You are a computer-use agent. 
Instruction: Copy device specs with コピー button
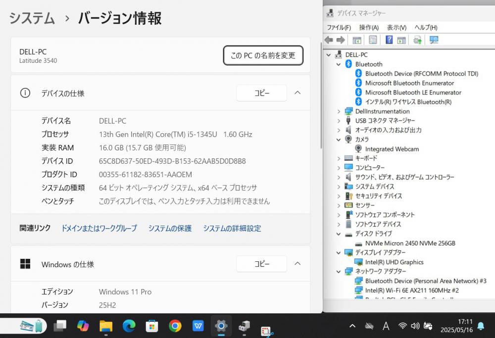[261, 93]
